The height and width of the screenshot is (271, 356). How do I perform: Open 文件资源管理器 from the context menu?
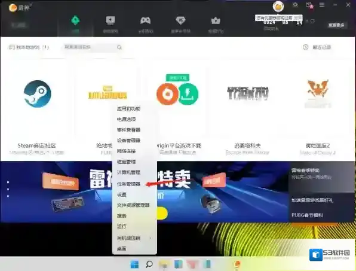click(134, 205)
